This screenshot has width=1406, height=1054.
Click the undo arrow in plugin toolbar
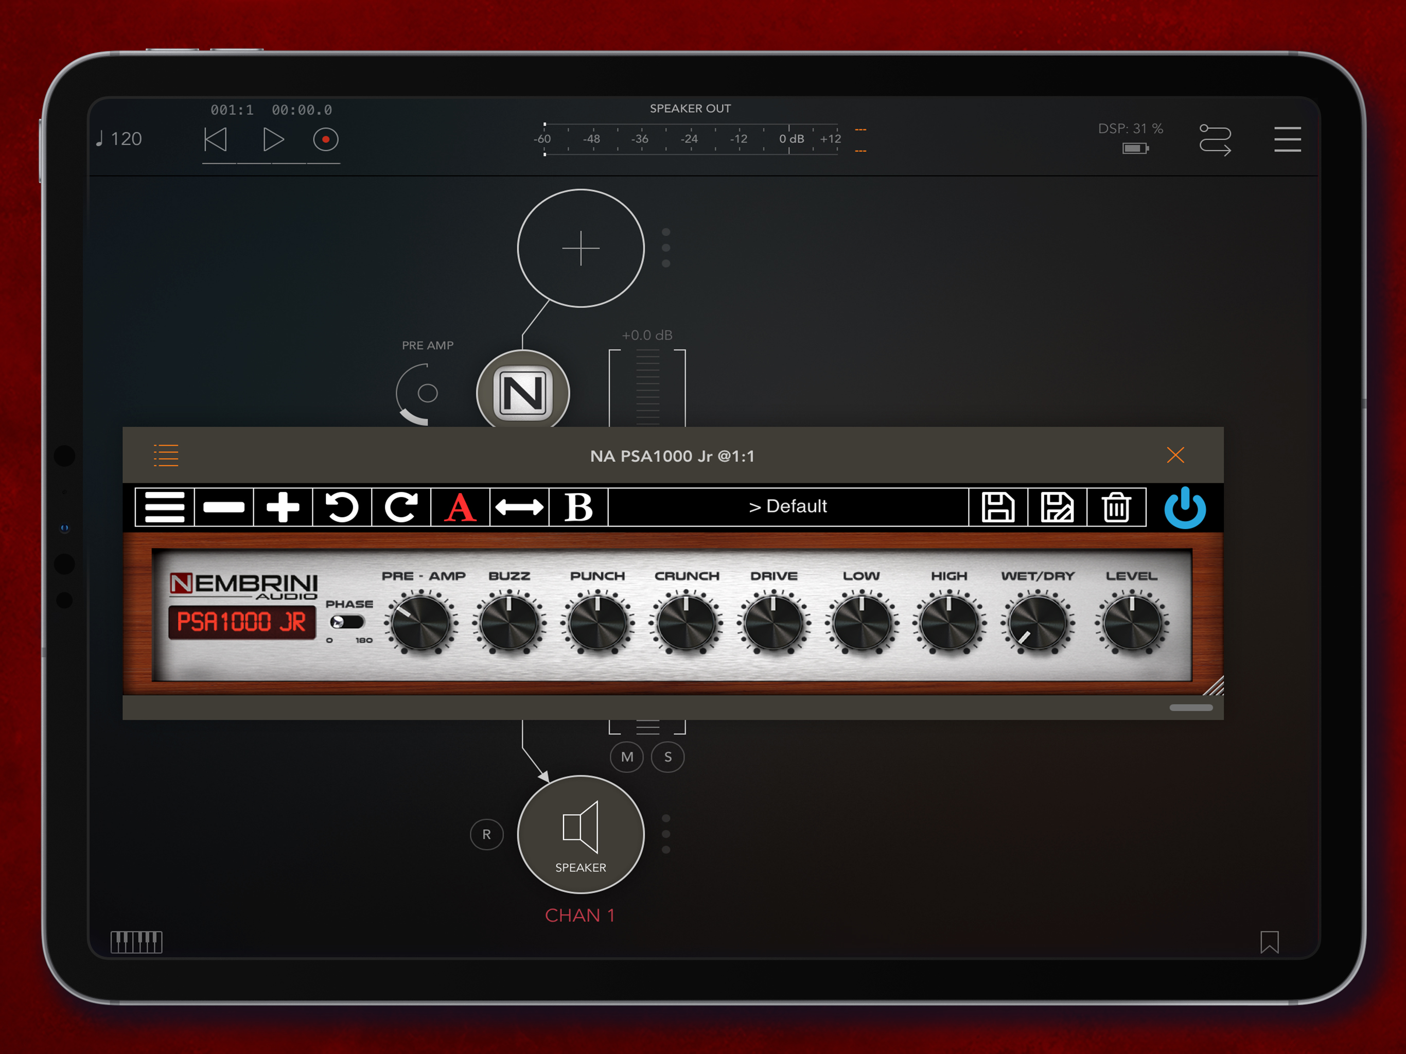(x=342, y=507)
